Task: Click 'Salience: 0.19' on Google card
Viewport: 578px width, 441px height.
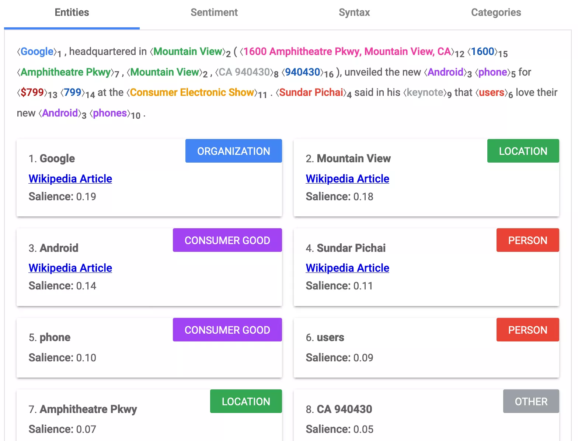Action: [62, 197]
